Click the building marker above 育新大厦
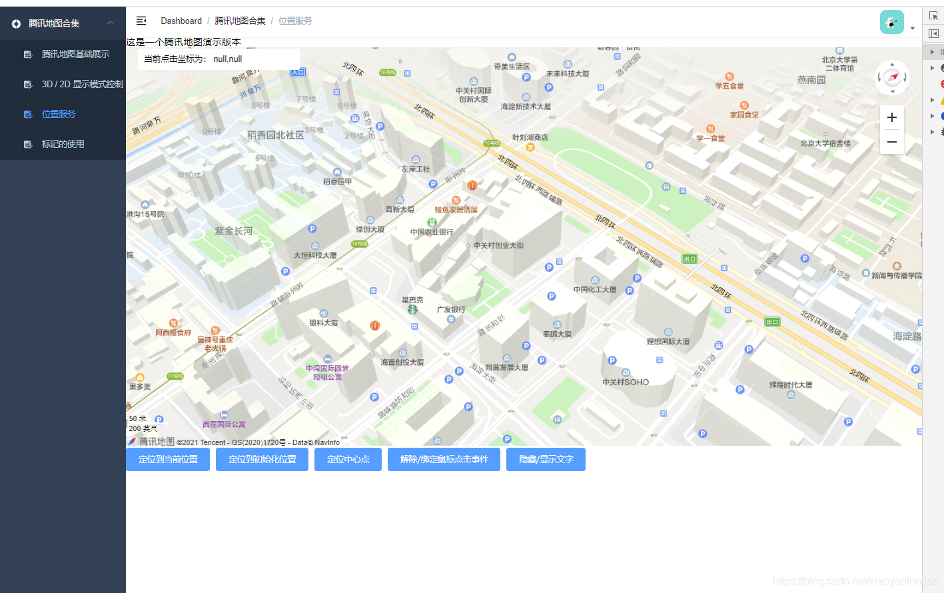This screenshot has width=944, height=593. tap(400, 200)
